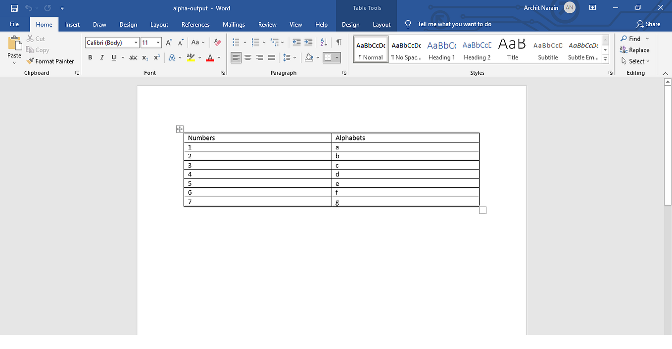Apply italic formatting
This screenshot has height=349, width=672.
tap(101, 57)
